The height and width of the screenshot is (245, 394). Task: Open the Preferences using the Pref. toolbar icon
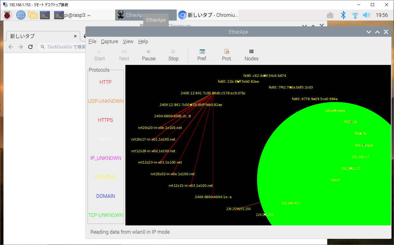click(202, 55)
